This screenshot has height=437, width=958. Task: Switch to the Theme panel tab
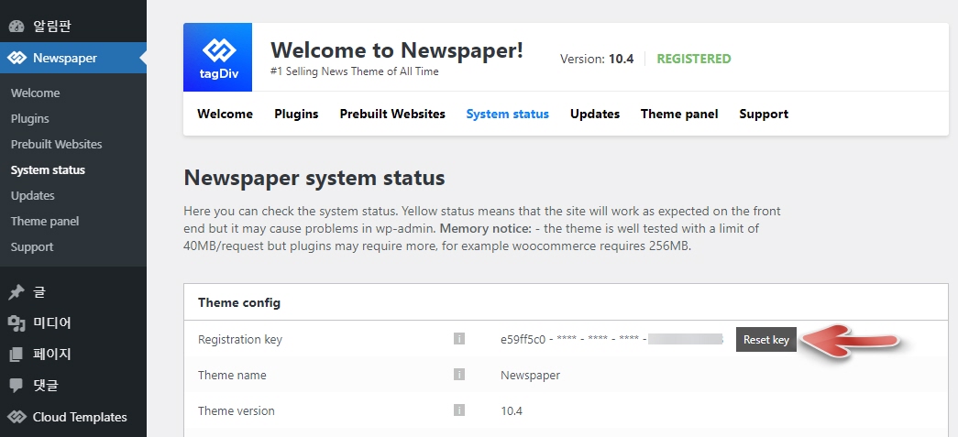click(679, 114)
